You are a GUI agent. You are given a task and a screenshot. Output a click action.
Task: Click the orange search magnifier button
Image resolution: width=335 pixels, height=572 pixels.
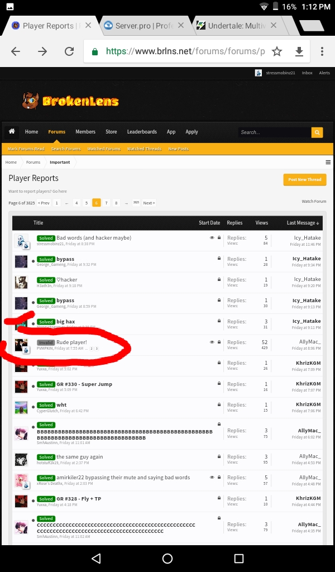click(x=317, y=132)
